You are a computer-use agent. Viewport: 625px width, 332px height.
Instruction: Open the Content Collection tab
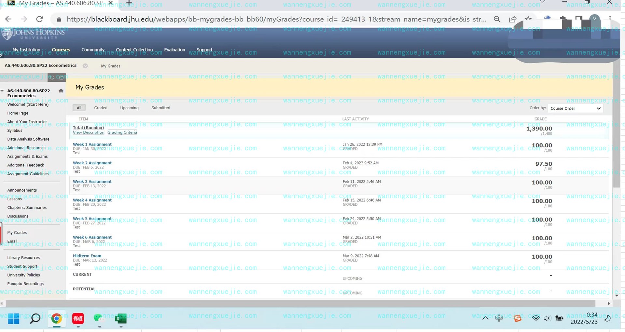[x=134, y=50]
